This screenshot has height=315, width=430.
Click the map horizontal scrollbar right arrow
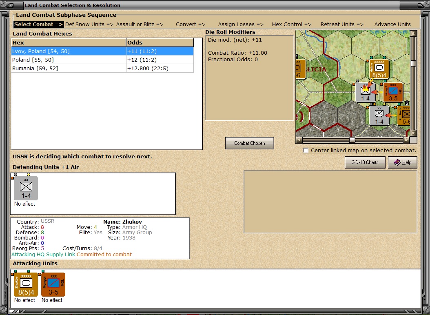tap(406, 140)
